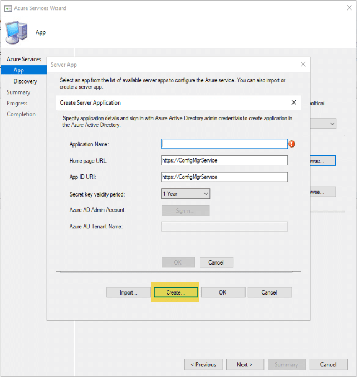Screen dimensions: 357x377
Task: Open the Secret key validity period dropdown
Action: [x=185, y=194]
